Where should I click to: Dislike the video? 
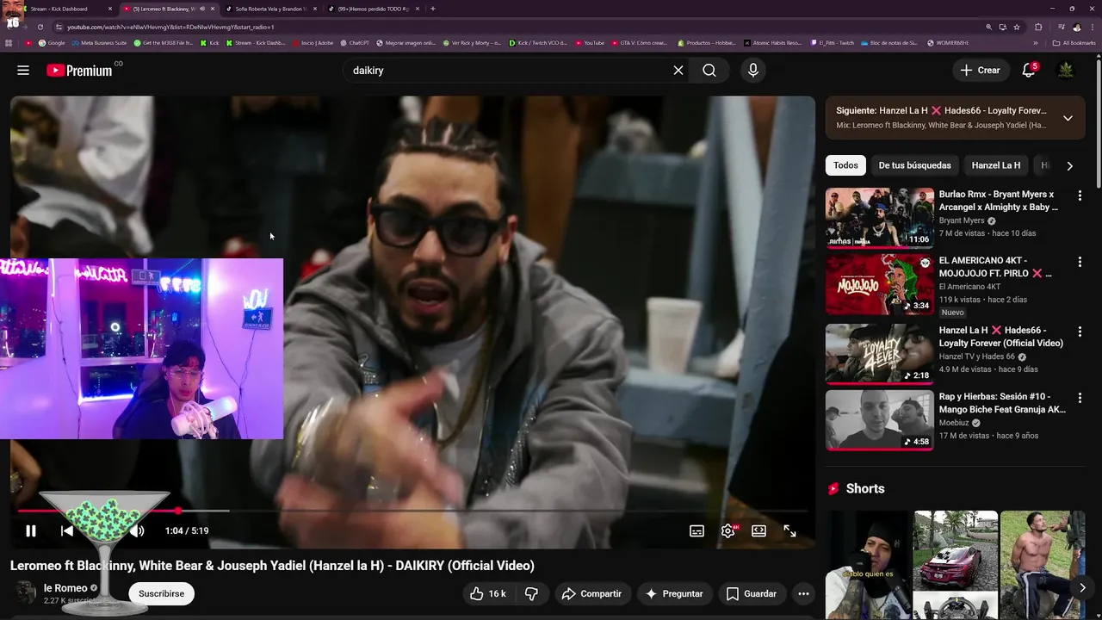click(x=531, y=594)
